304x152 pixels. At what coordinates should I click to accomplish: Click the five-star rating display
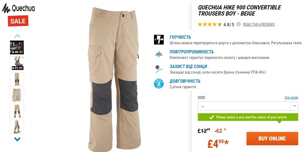[209, 24]
